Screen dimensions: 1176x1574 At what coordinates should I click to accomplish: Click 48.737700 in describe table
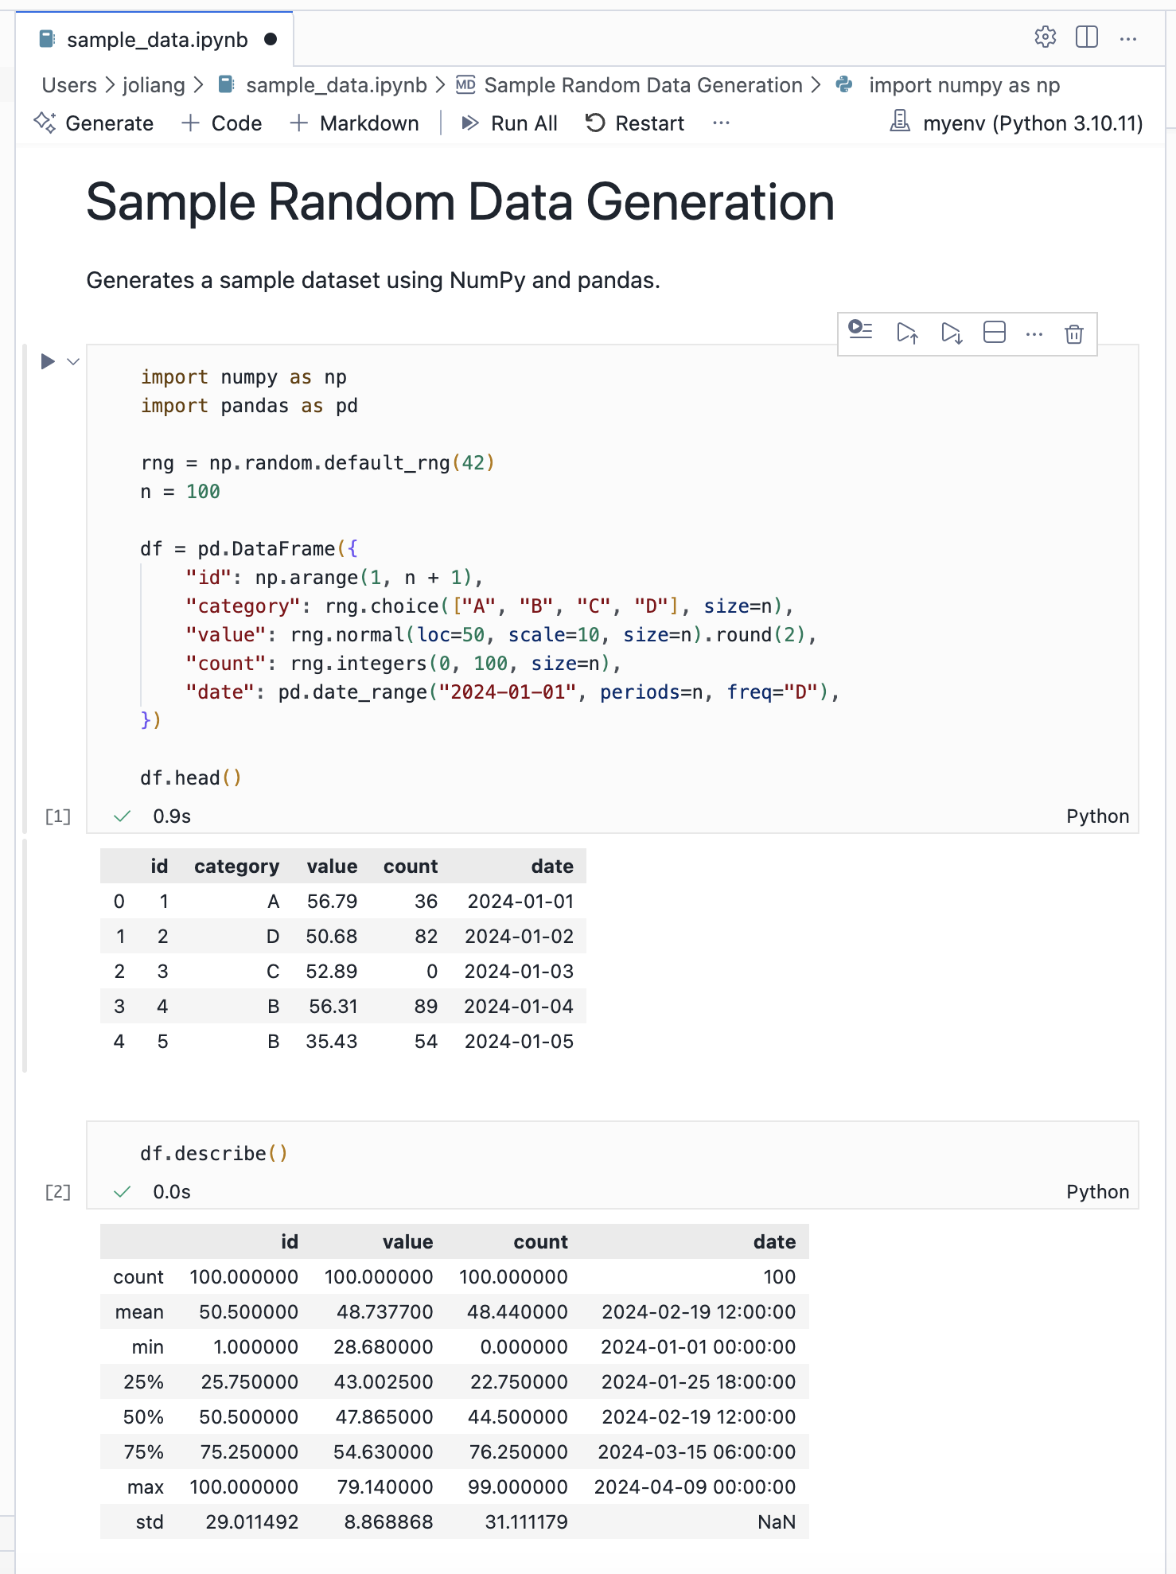[x=384, y=1312]
